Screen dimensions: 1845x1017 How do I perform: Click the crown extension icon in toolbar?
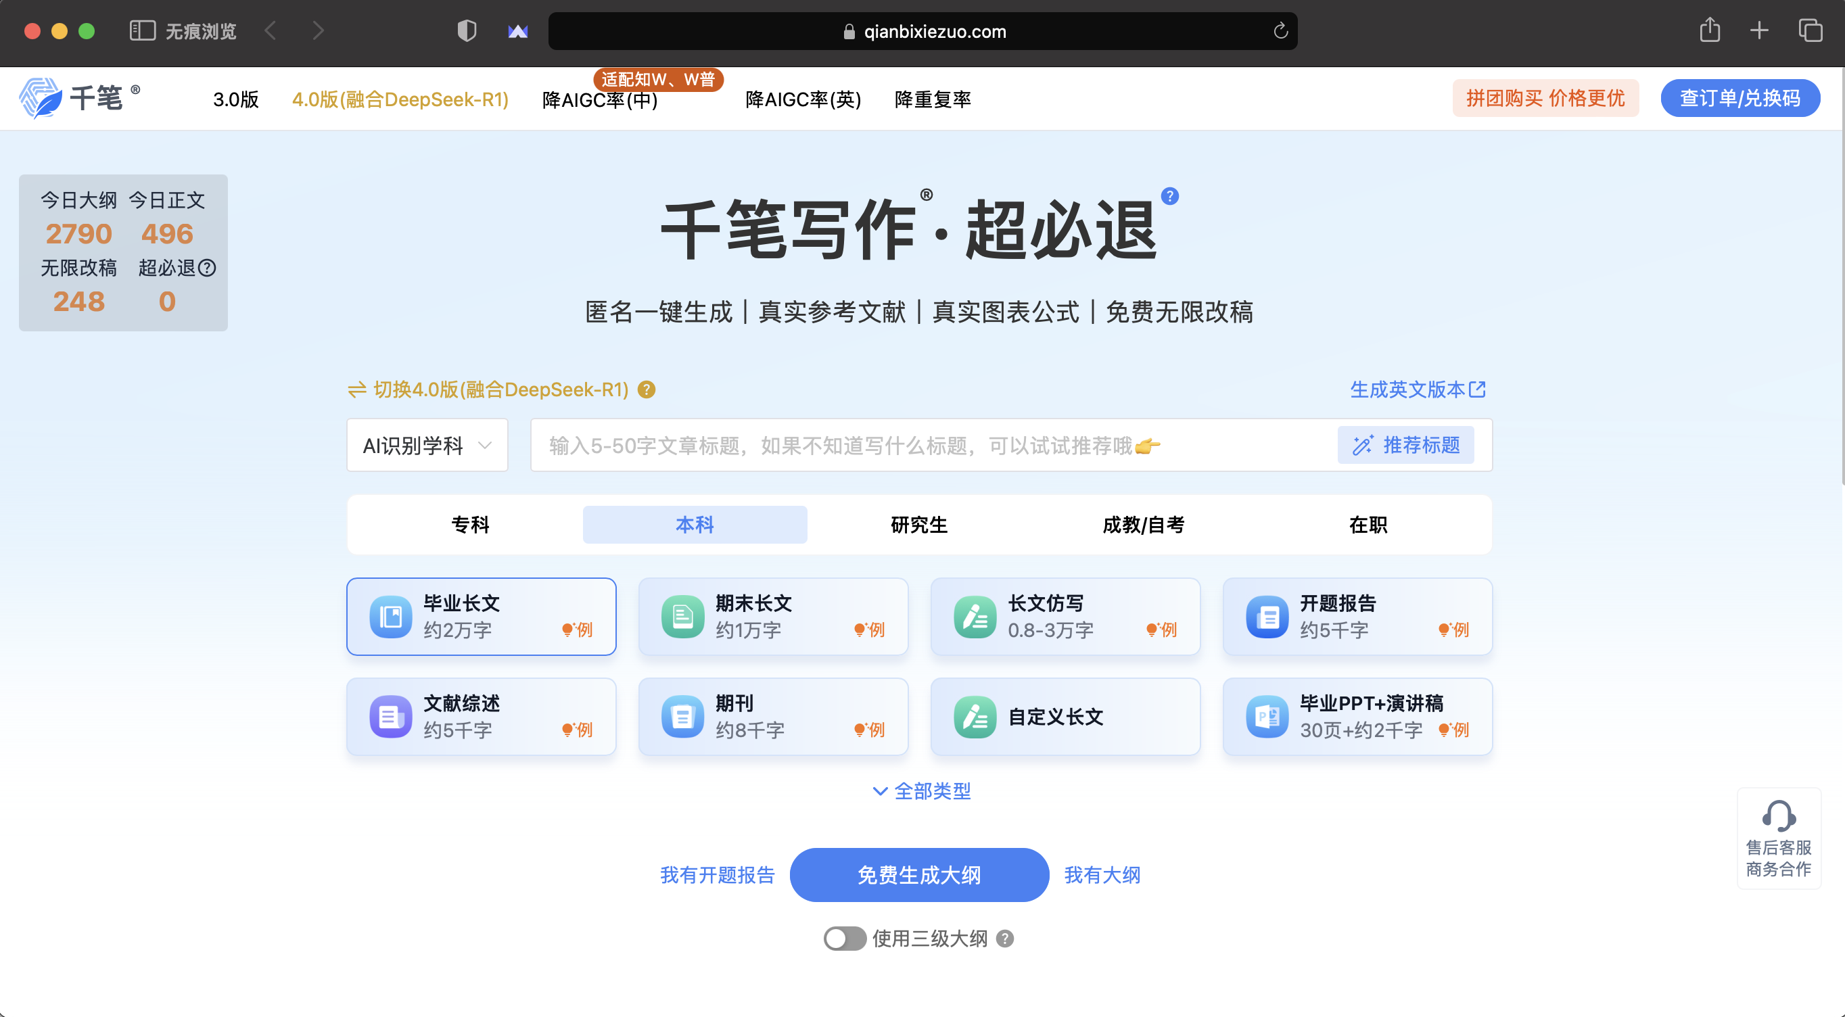tap(518, 31)
